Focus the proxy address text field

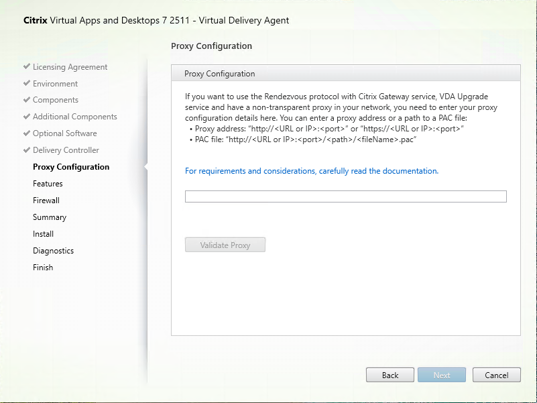click(345, 196)
